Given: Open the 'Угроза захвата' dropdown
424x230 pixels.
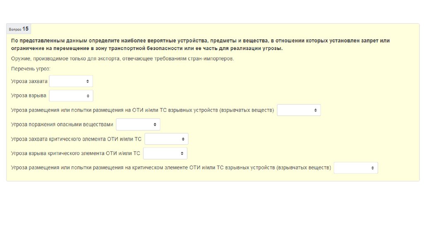Looking at the screenshot, I should pos(71,81).
